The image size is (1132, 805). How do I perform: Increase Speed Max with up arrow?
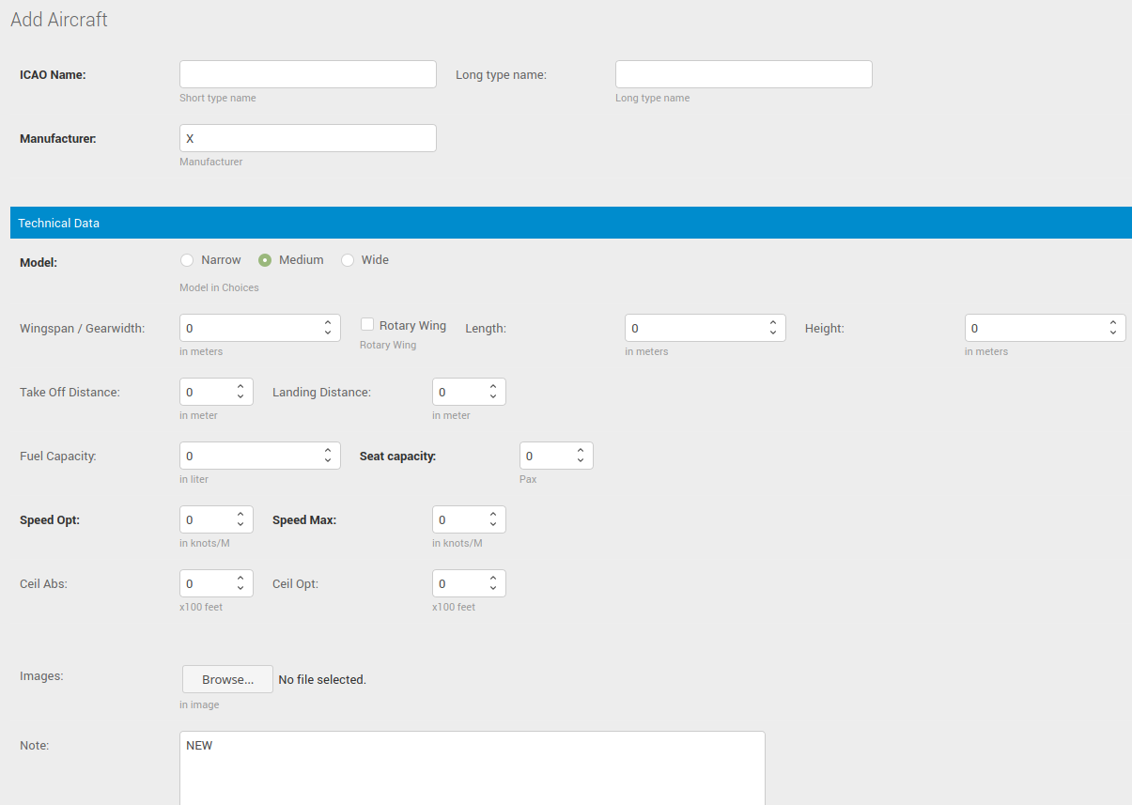[x=493, y=515]
